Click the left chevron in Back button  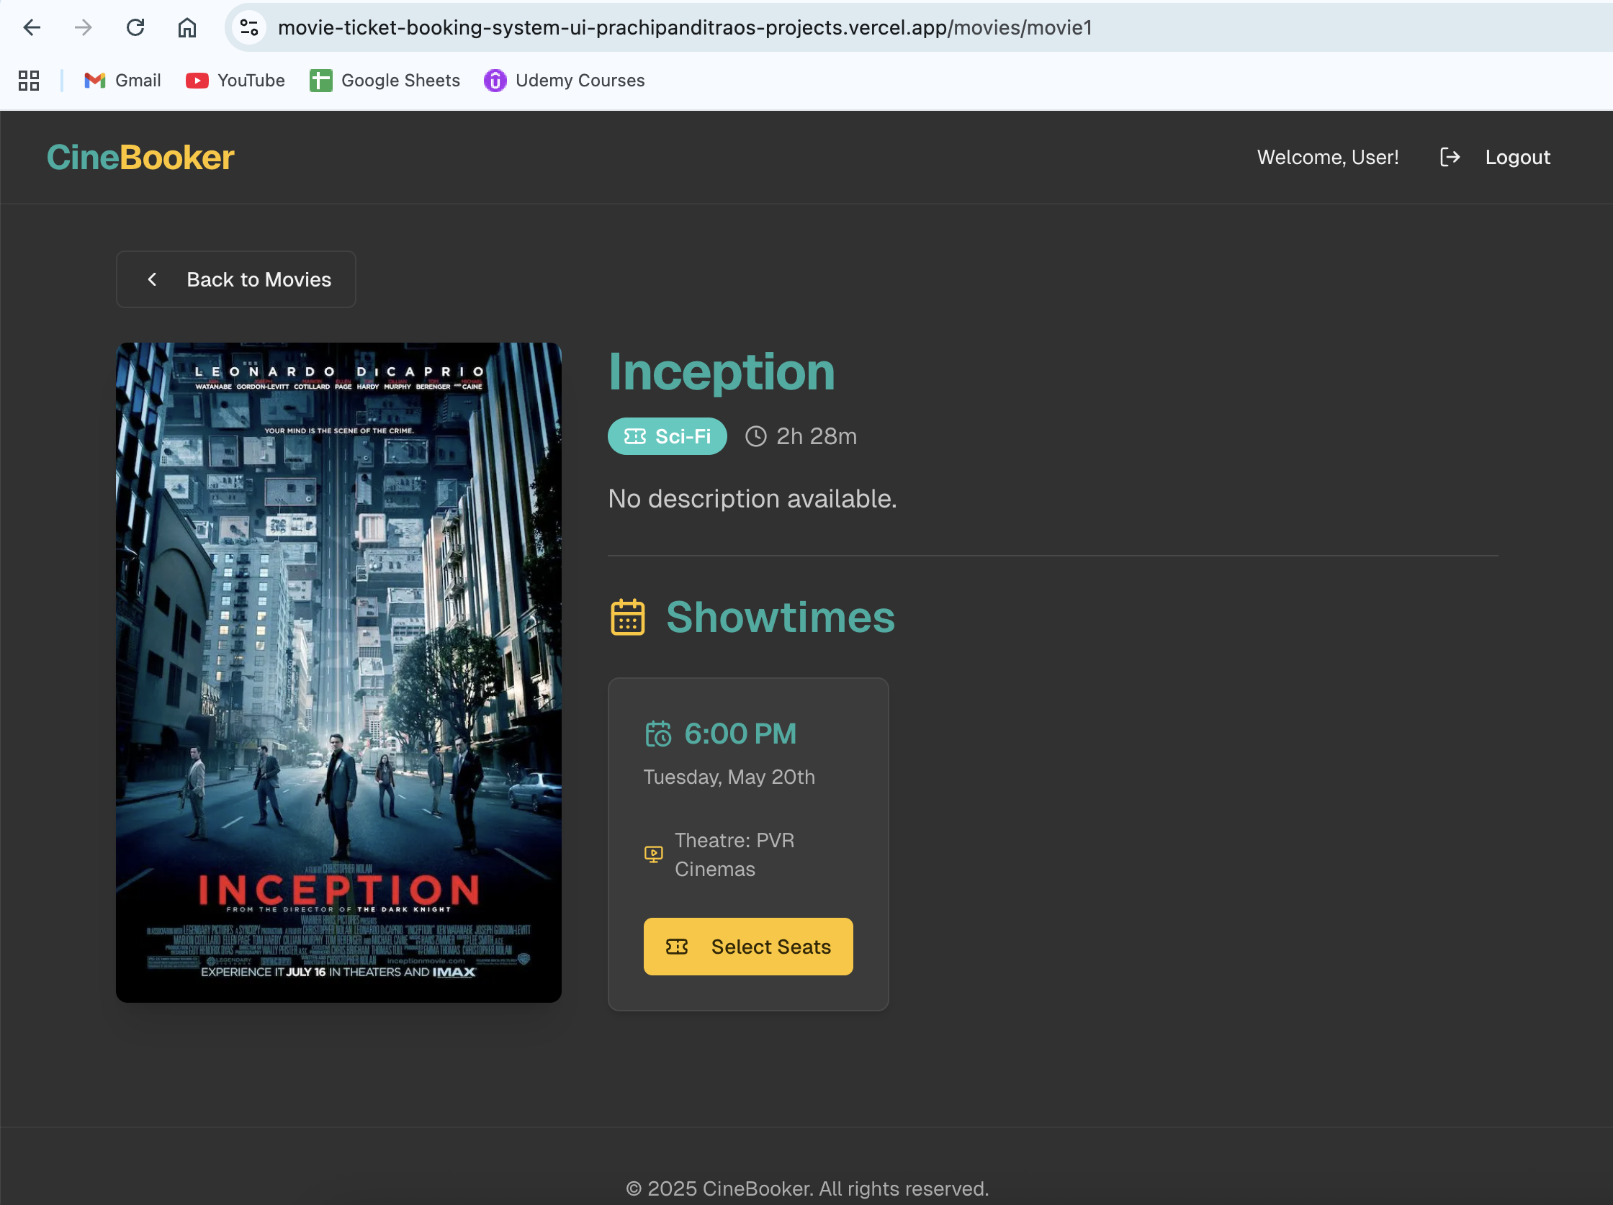[153, 280]
